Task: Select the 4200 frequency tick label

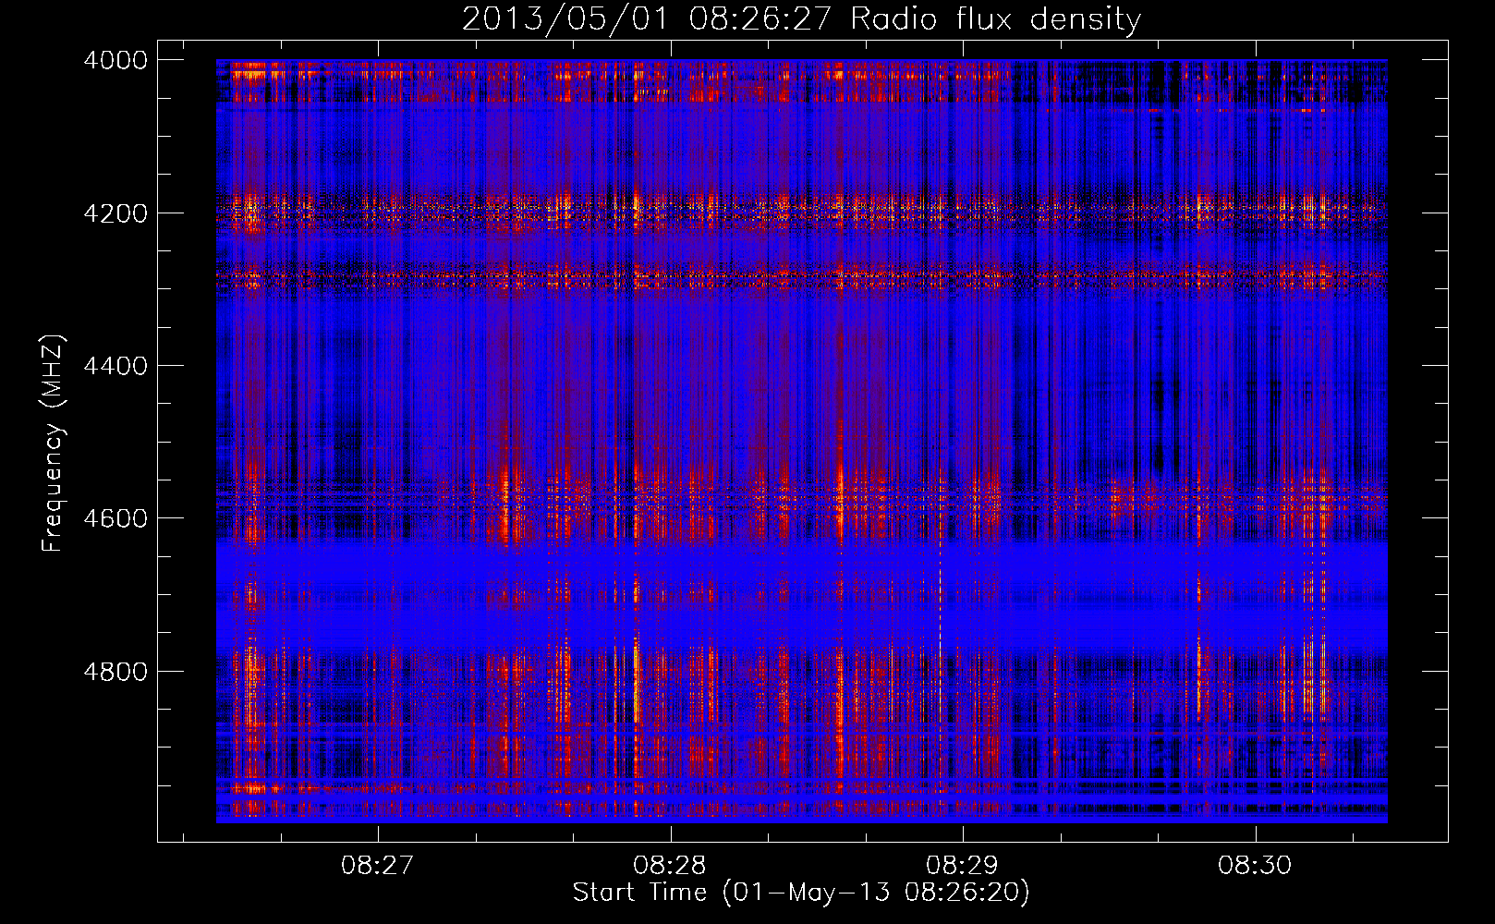Action: pos(115,213)
